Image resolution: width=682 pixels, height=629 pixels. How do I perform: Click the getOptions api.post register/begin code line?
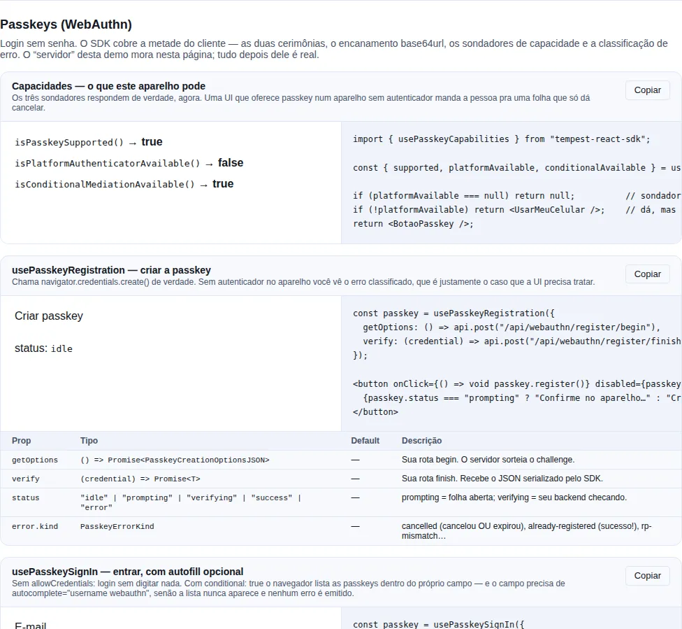511,327
